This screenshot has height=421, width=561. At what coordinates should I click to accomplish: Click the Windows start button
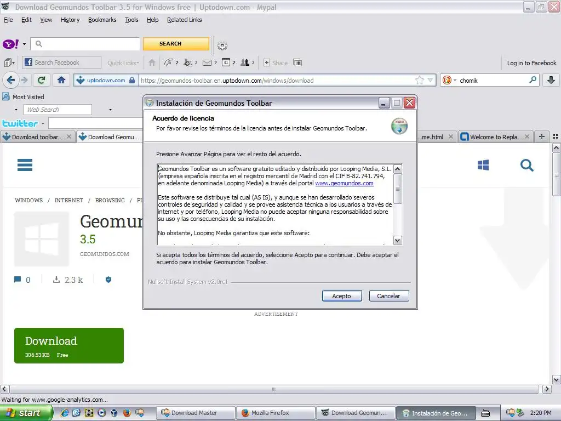coord(26,413)
